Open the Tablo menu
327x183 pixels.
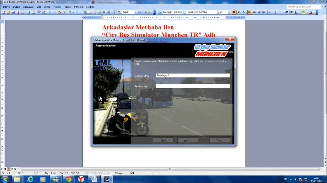pos(68,7)
